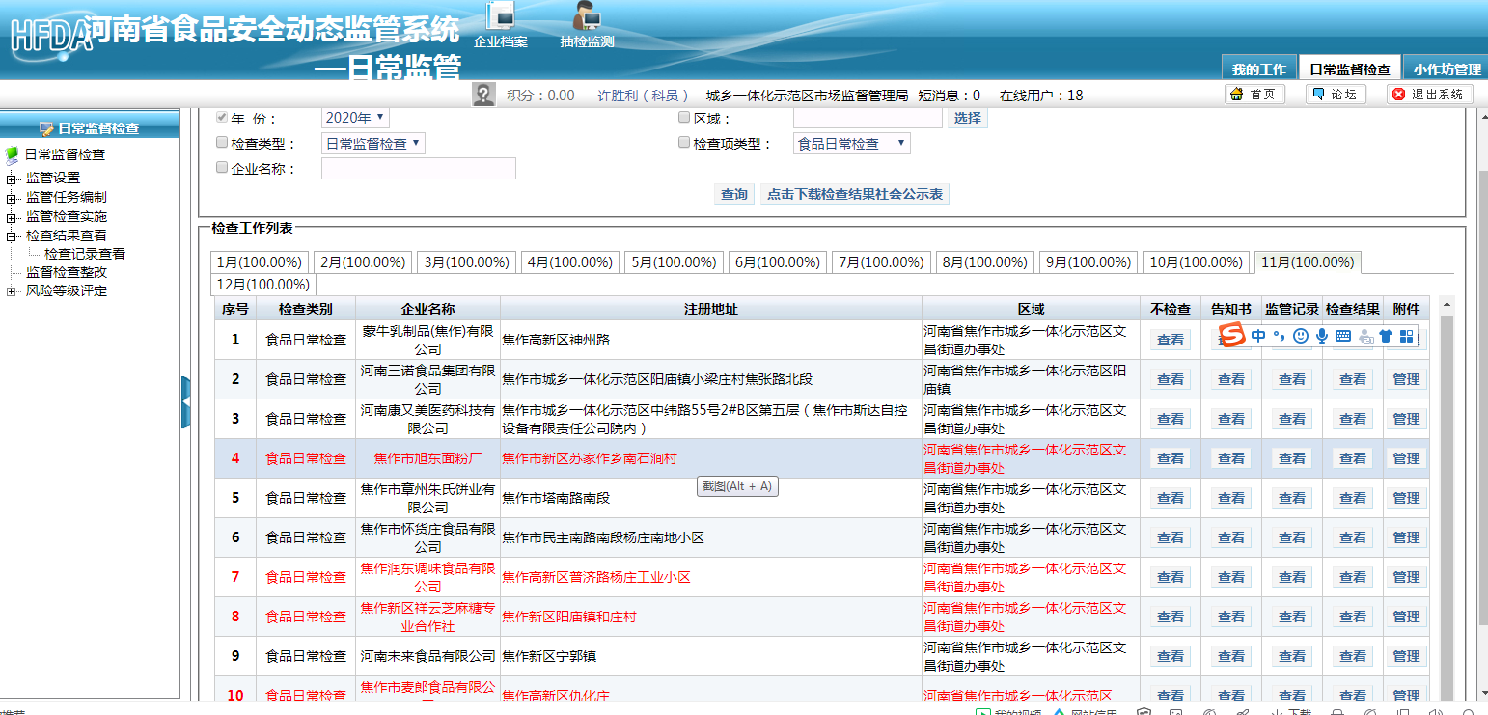Click the 选择 button next to 区域
This screenshot has height=715, width=1488.
[967, 118]
